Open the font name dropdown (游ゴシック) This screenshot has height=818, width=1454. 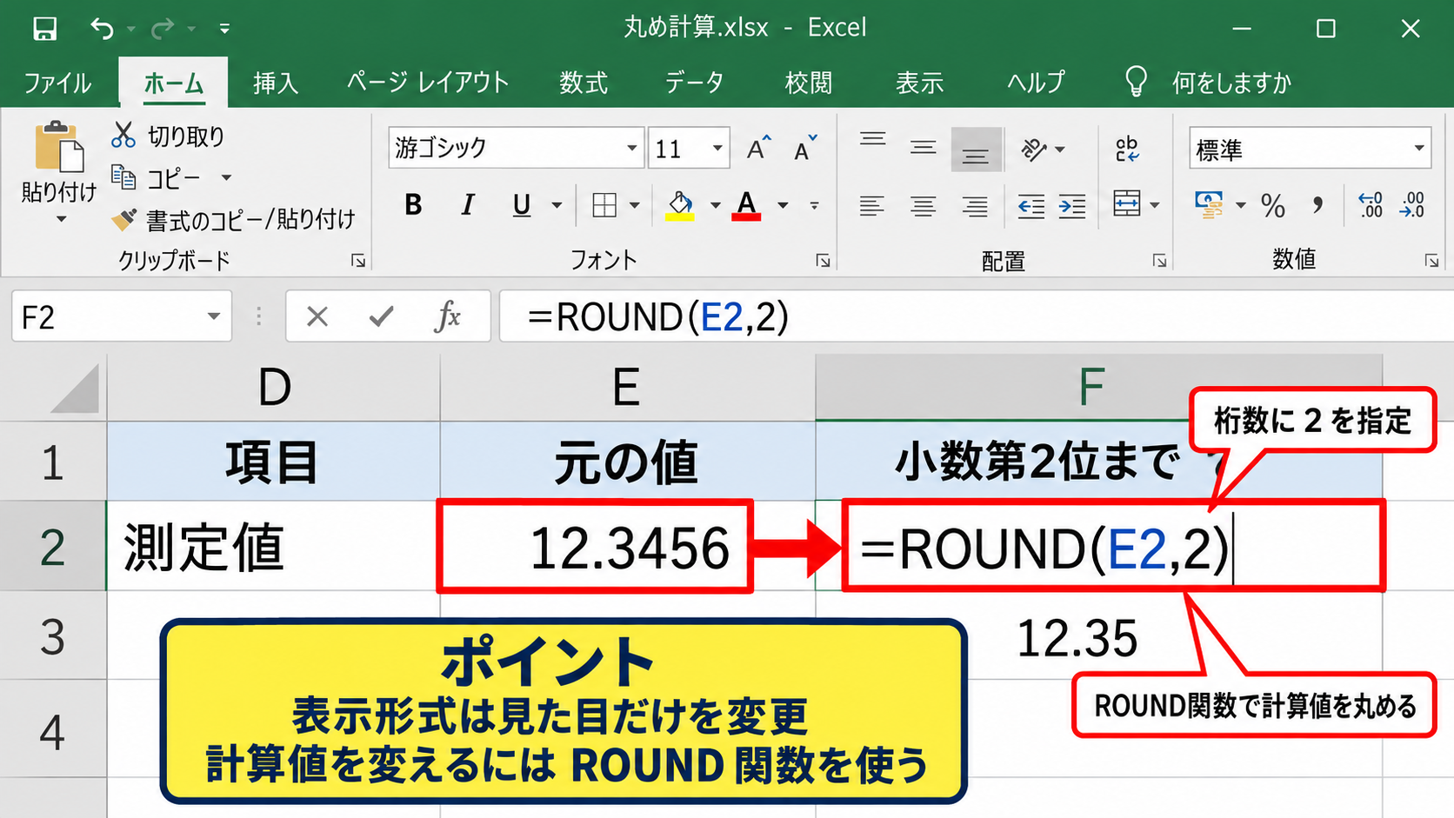coord(632,148)
